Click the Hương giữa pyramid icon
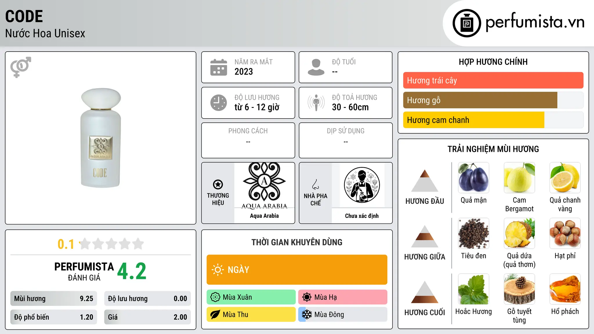 click(425, 236)
